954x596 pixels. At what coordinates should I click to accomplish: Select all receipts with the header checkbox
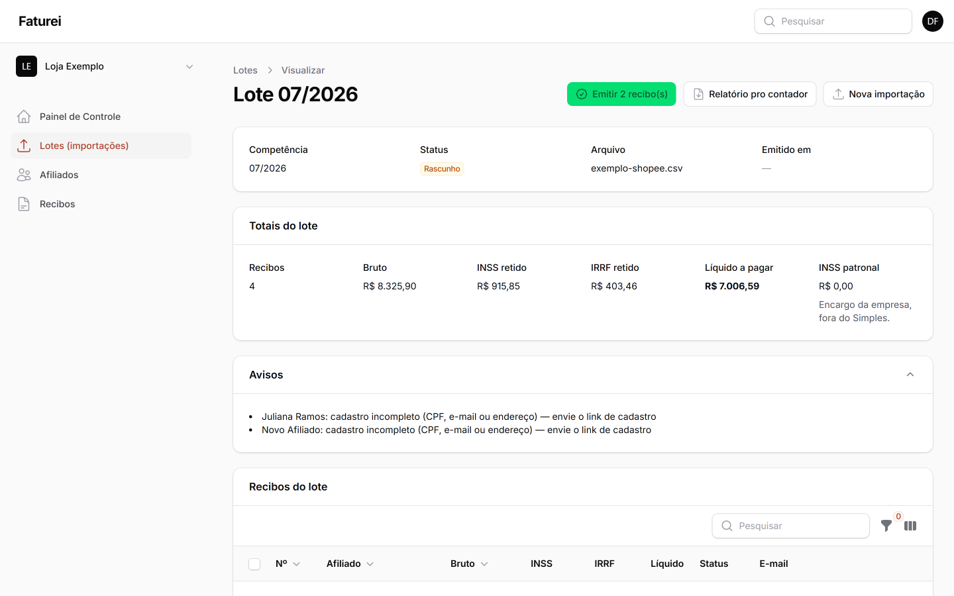coord(254,564)
